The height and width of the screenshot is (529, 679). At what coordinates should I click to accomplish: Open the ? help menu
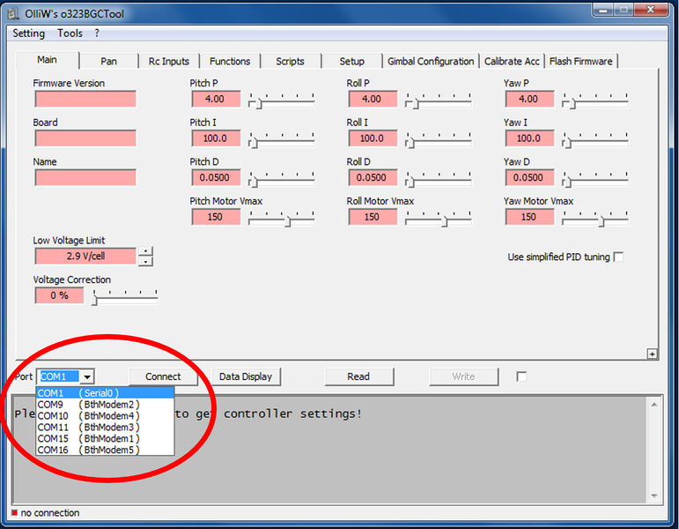(x=97, y=34)
